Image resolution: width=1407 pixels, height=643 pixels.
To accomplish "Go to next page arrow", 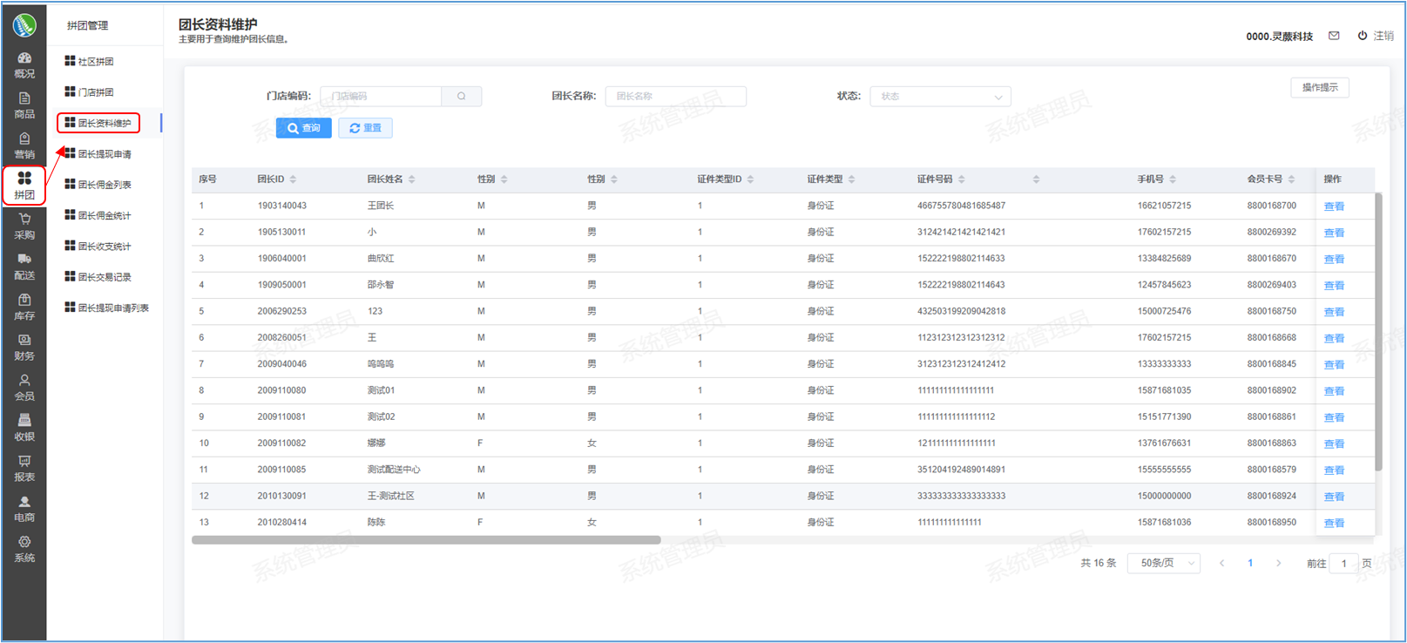I will 1278,564.
